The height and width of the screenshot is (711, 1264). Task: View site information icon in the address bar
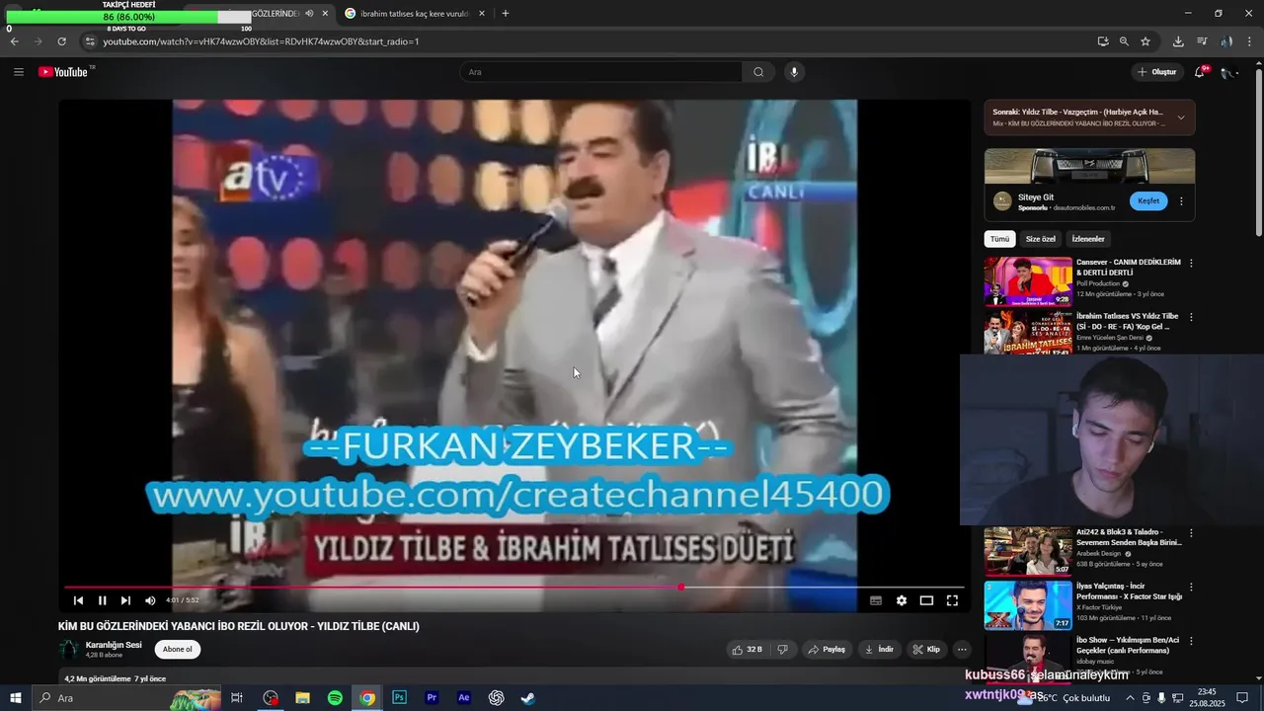tap(90, 41)
